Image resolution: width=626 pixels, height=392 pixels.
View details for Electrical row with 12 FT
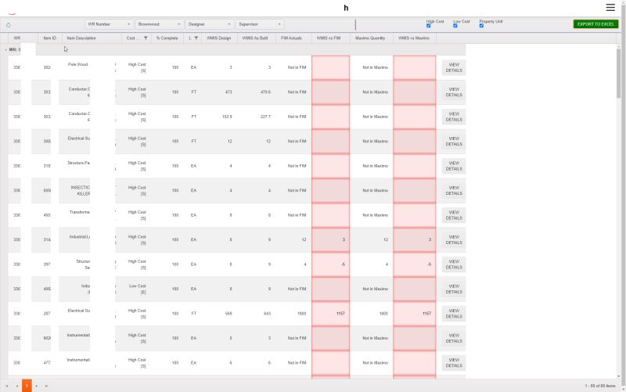454,142
